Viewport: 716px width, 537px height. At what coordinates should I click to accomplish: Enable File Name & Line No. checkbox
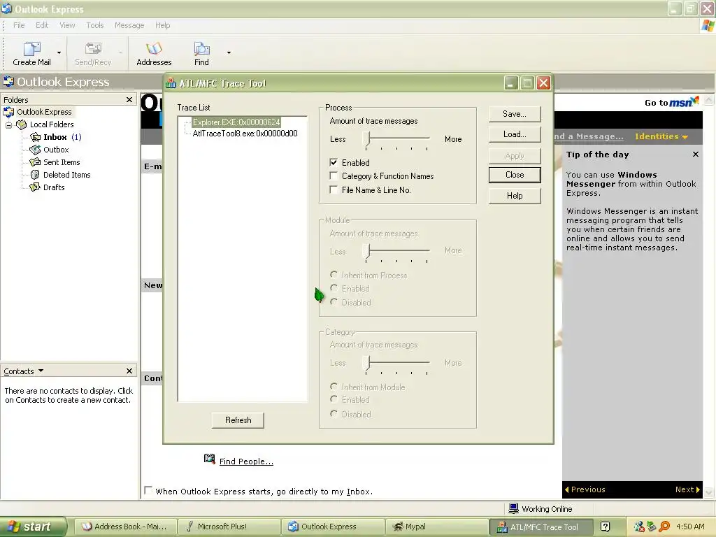coord(334,189)
